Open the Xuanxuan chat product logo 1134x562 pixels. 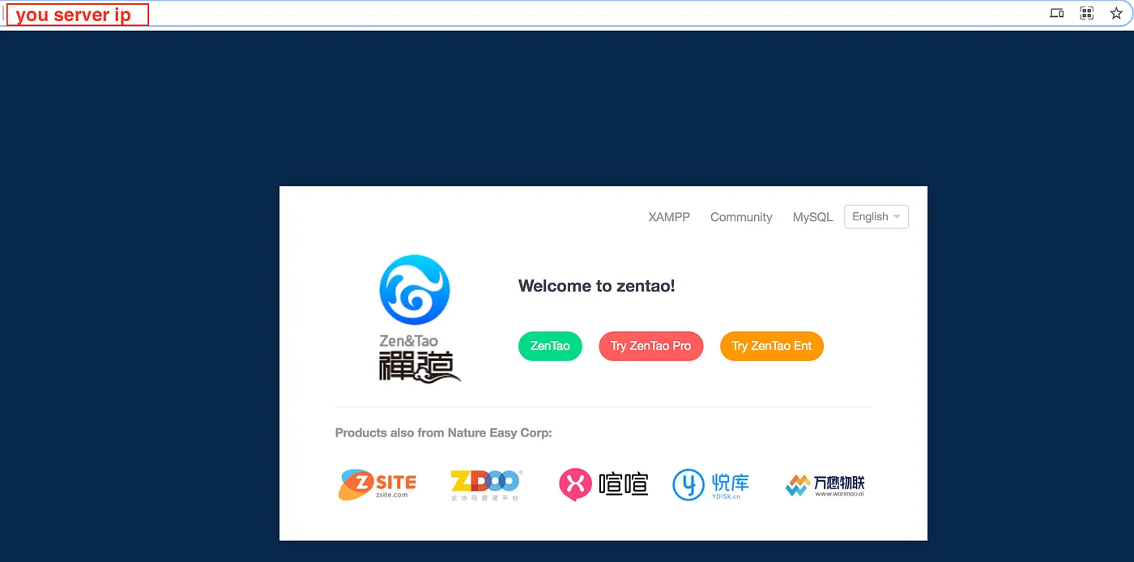[603, 484]
